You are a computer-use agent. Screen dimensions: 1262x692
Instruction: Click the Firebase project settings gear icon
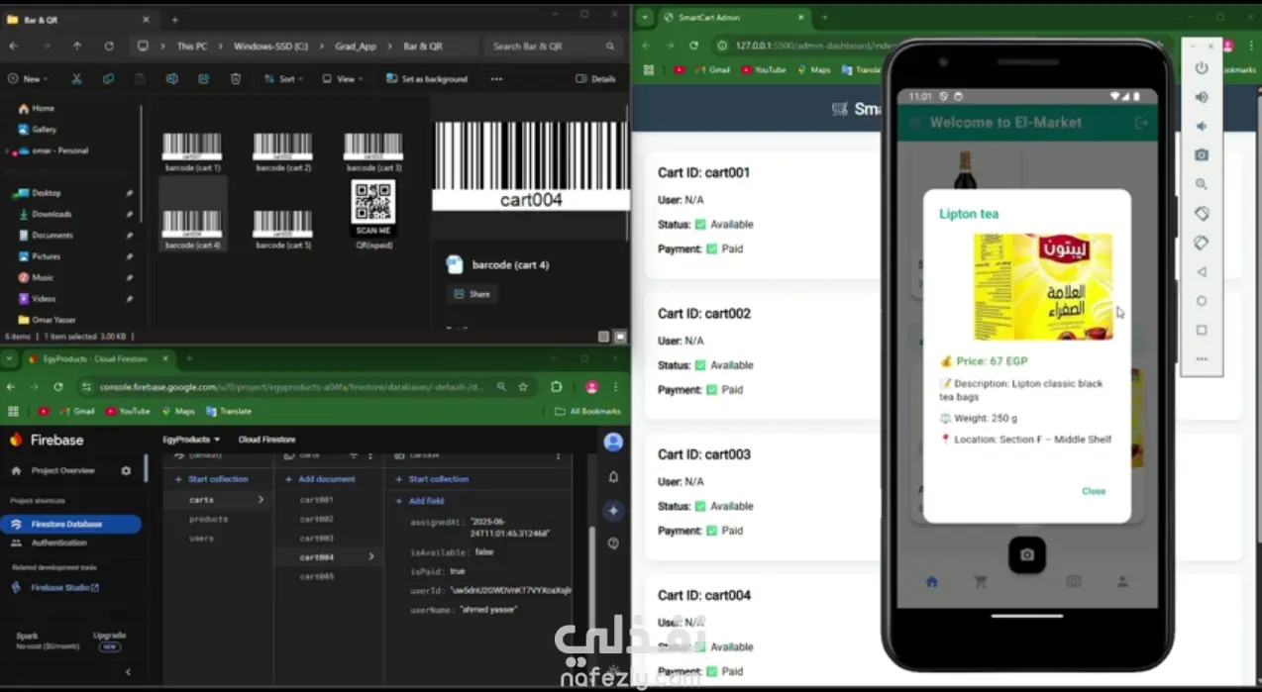(x=126, y=470)
